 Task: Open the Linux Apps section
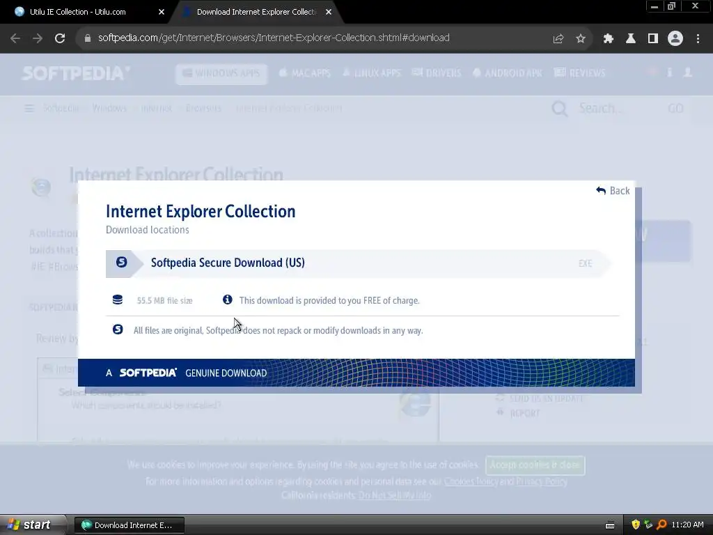(372, 73)
